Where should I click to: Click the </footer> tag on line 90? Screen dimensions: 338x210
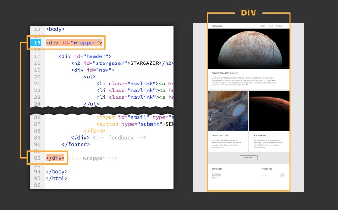76,144
